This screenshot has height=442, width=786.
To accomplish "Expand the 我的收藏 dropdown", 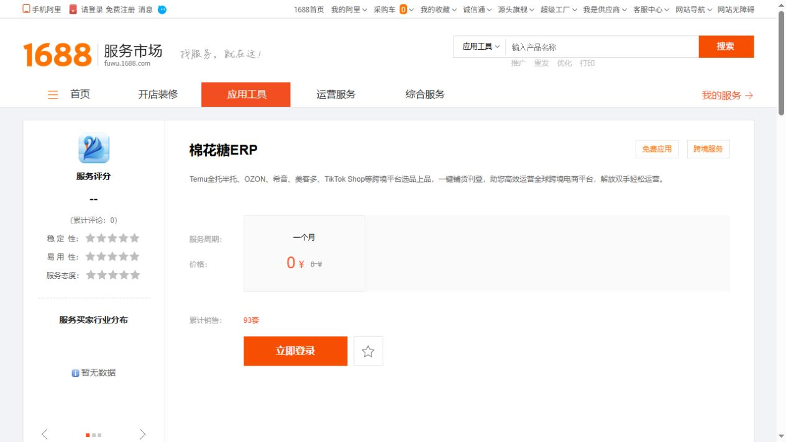I will pos(439,9).
